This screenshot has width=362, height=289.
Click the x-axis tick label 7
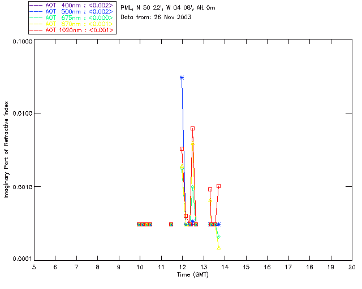[76, 267]
